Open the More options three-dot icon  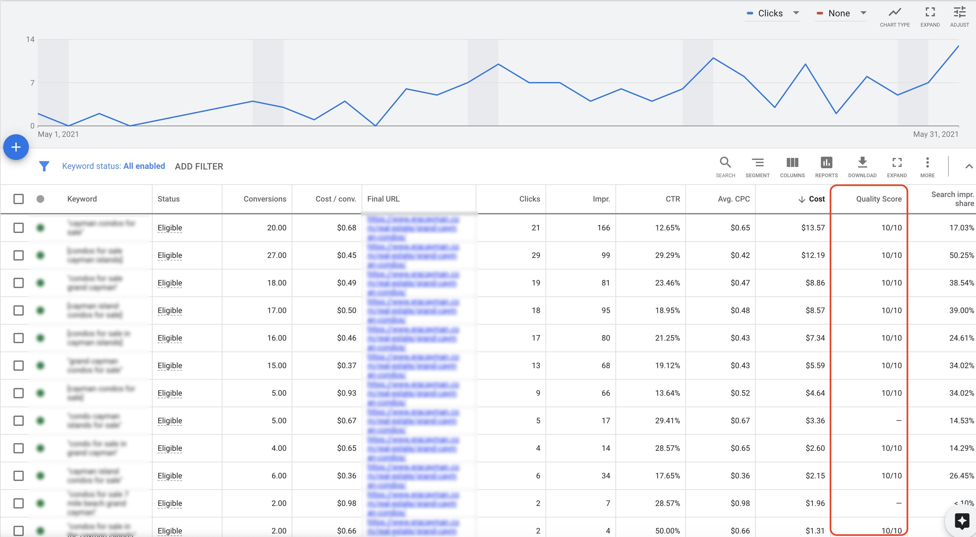[x=927, y=162]
